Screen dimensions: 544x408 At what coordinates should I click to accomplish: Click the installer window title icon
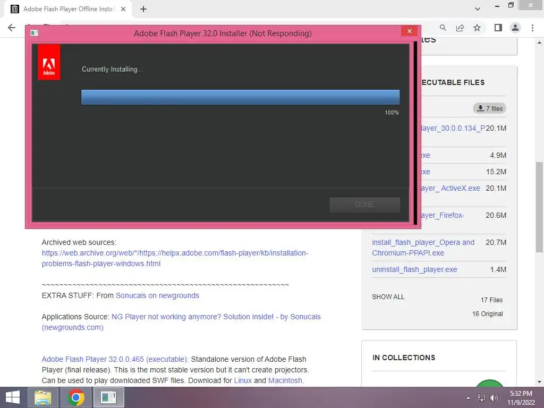pyautogui.click(x=35, y=33)
